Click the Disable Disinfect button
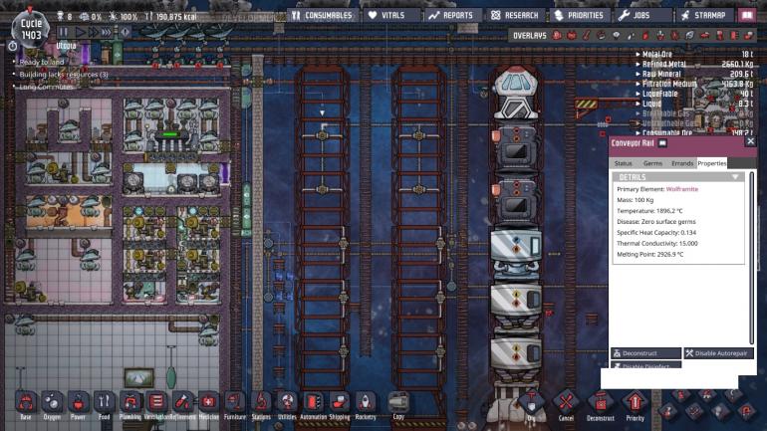Screen dimensions: 767x431 (645, 365)
